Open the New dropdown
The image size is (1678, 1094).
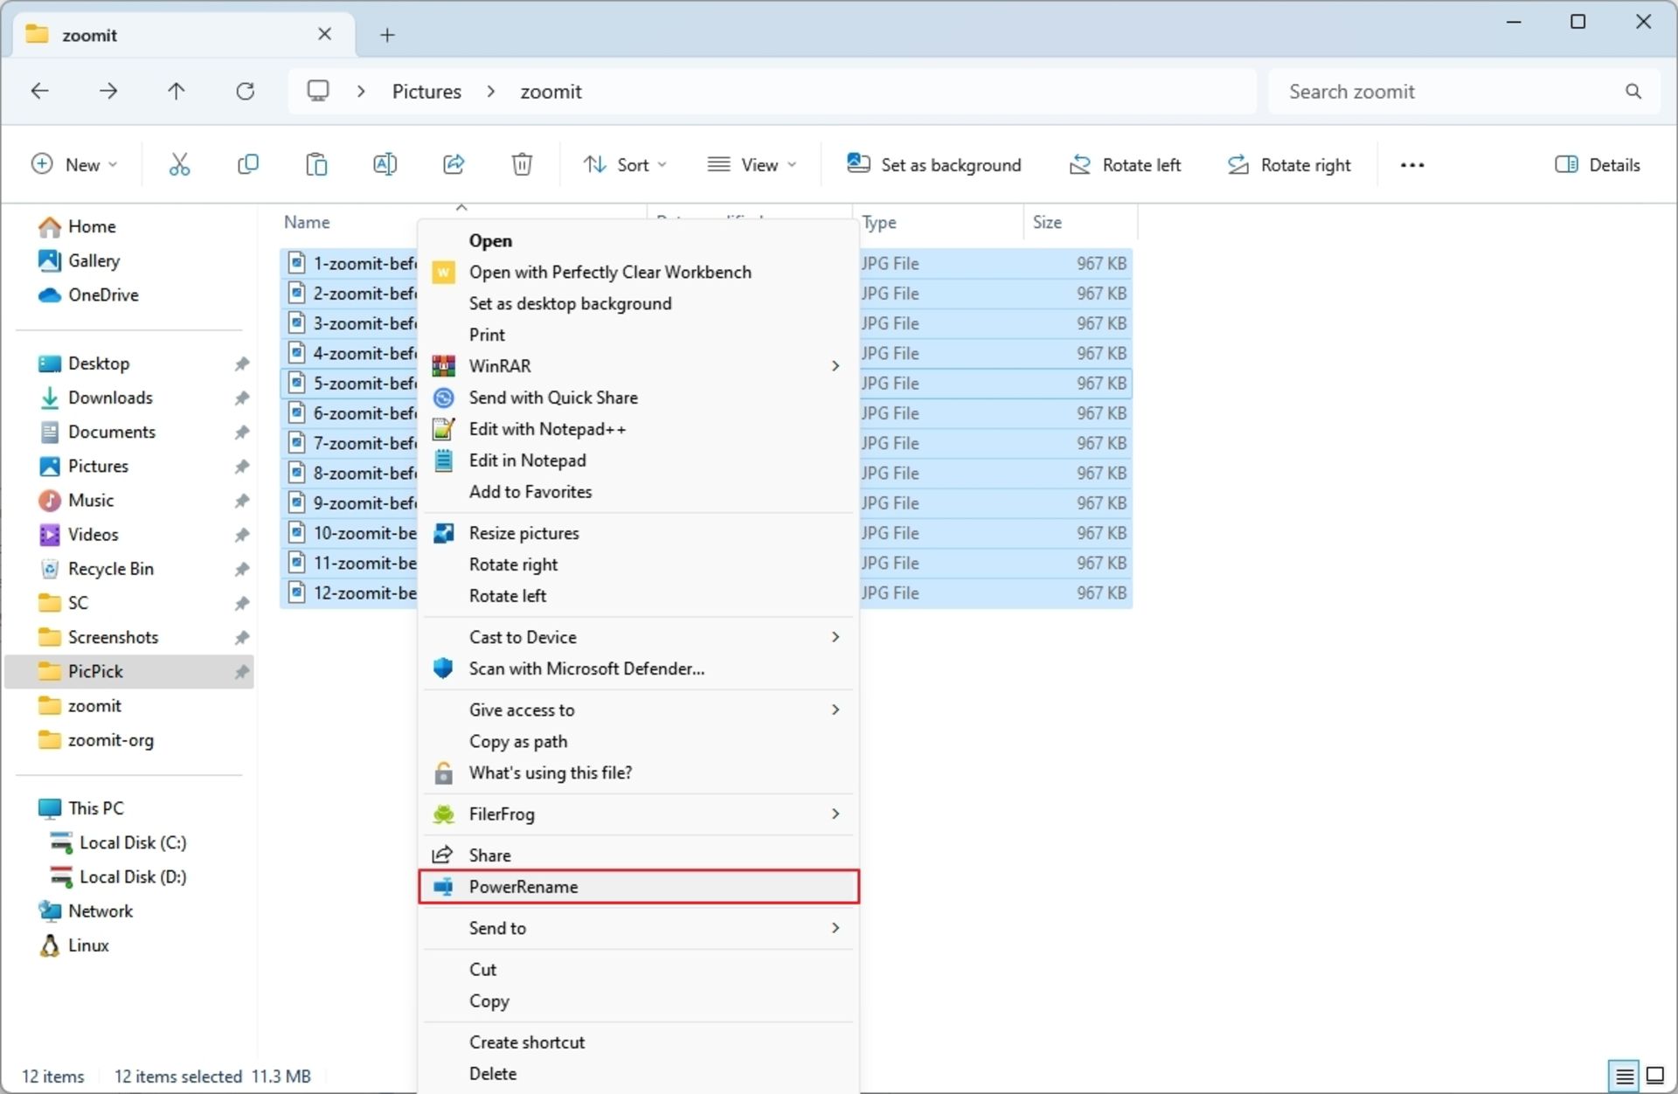pos(74,164)
